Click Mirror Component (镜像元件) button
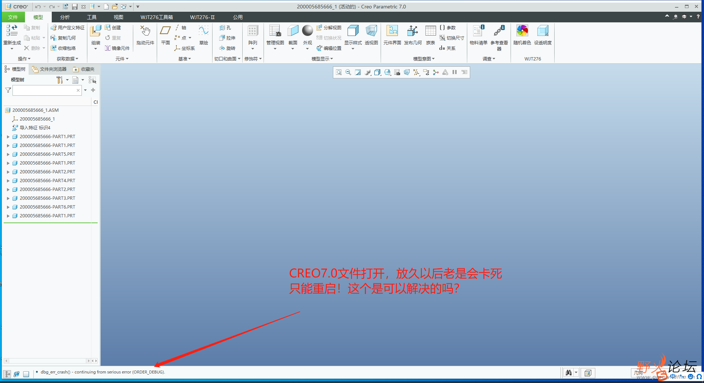Viewport: 704px width, 383px height. pos(117,48)
